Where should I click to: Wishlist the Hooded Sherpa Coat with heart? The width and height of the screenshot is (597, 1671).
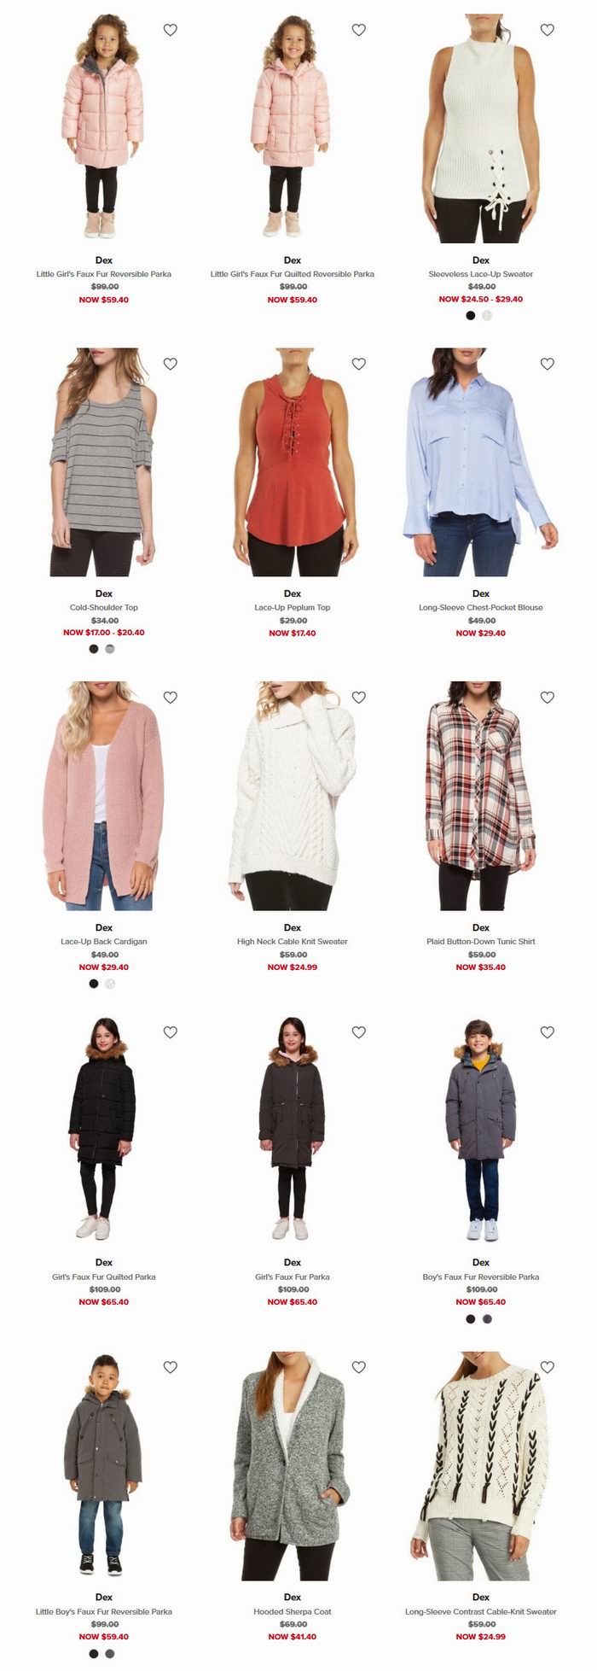[x=359, y=1367]
